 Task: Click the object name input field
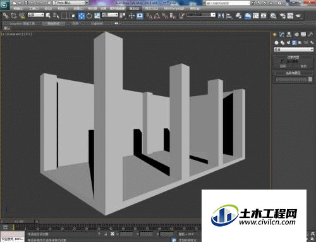point(291,79)
